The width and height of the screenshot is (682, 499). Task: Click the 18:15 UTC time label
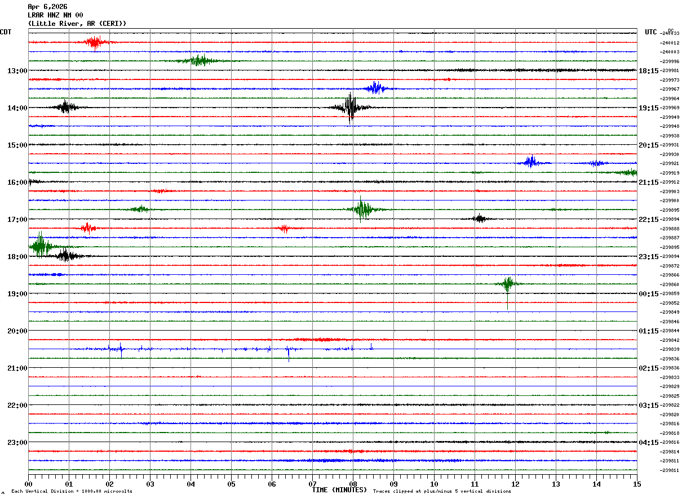coord(649,71)
